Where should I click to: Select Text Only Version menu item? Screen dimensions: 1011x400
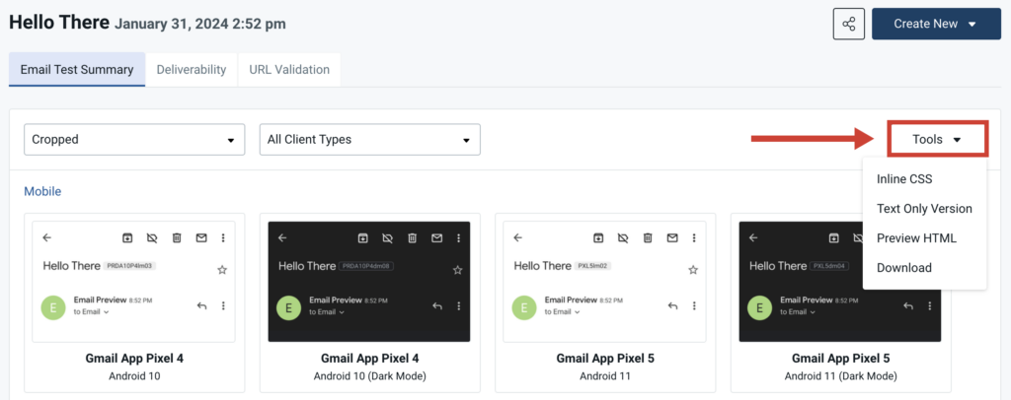coord(924,209)
